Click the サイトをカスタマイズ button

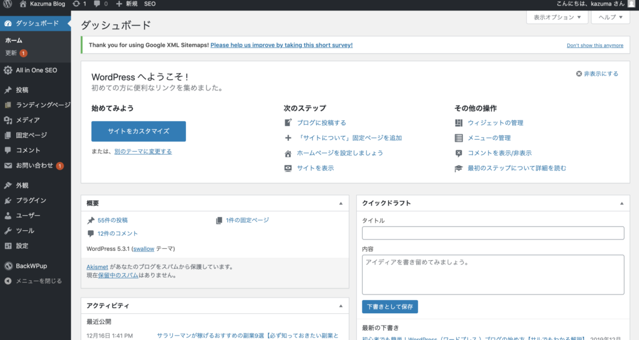(139, 131)
